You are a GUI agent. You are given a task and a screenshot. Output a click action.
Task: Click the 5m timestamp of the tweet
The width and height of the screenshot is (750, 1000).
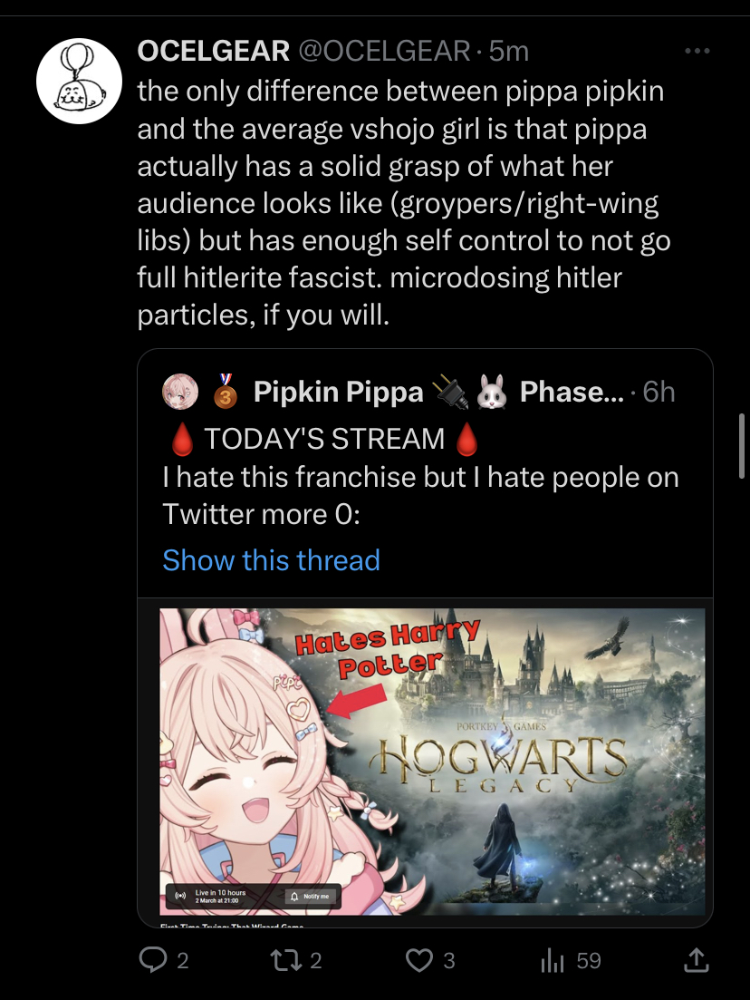[x=509, y=51]
